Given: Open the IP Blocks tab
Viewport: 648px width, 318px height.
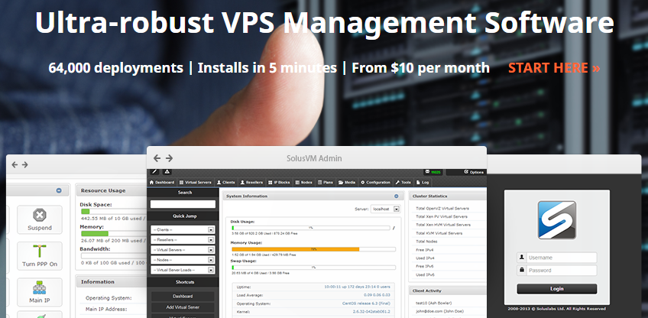Looking at the screenshot, I should tap(279, 183).
